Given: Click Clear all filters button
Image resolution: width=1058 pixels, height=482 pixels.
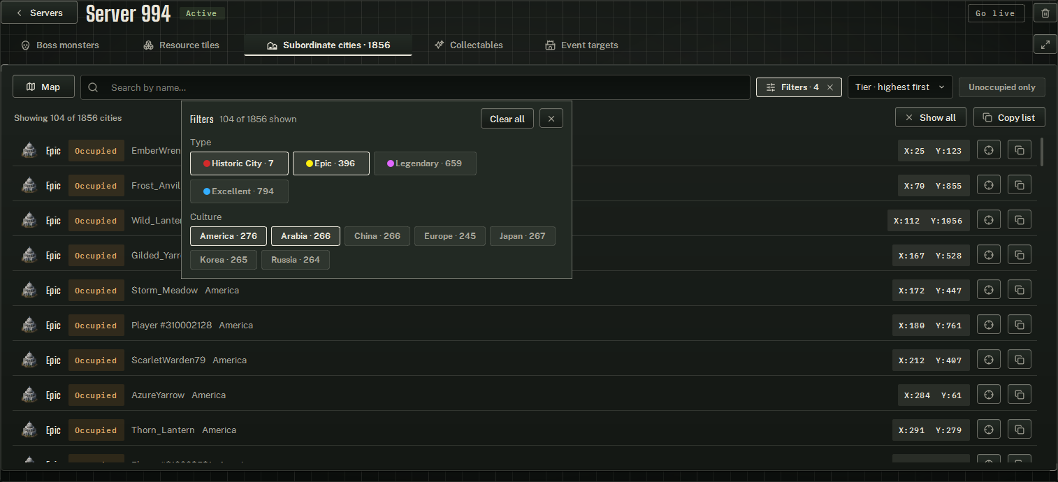Looking at the screenshot, I should (x=507, y=119).
